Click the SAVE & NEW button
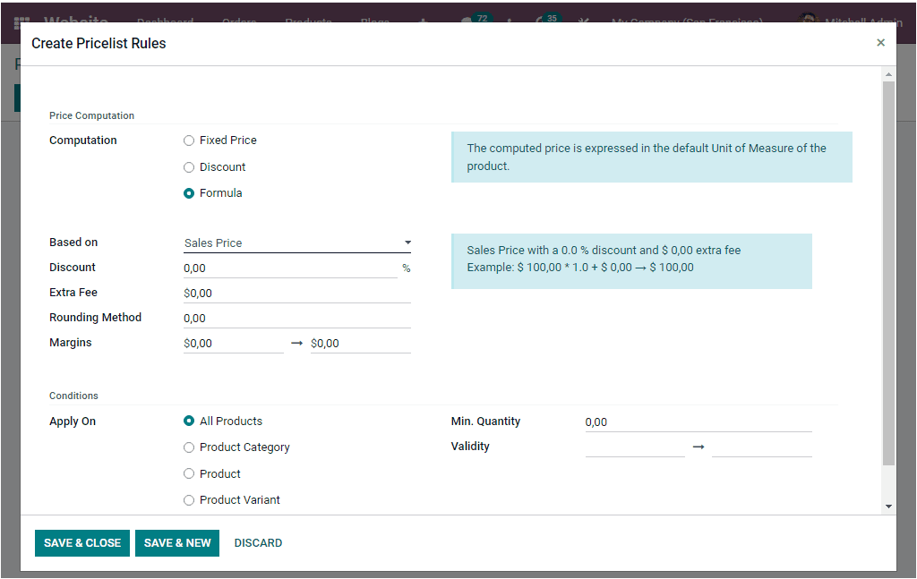The image size is (917, 579). pyautogui.click(x=176, y=542)
